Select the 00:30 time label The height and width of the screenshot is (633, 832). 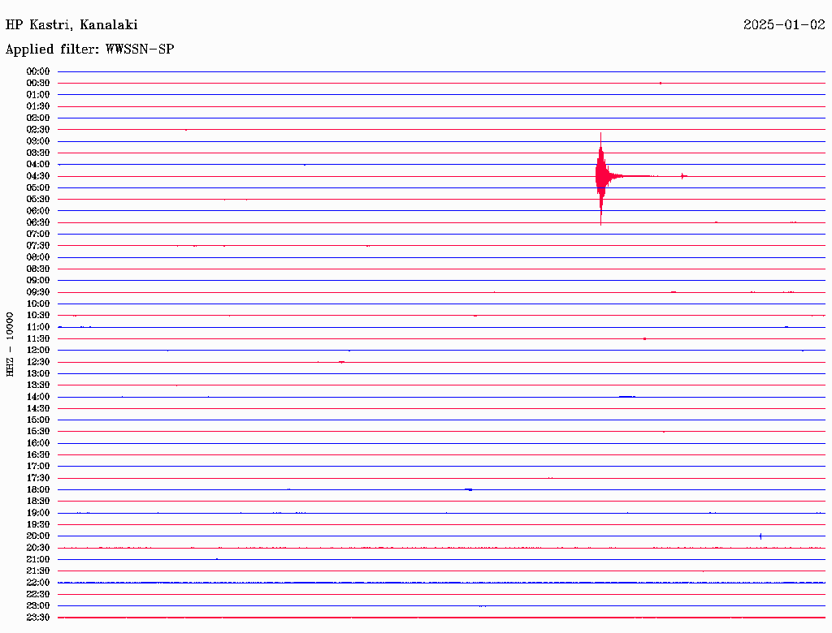tap(38, 84)
